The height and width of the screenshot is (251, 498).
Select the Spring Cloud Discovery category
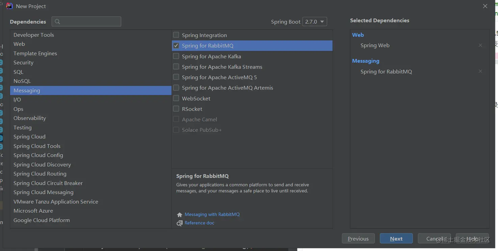coord(91,164)
